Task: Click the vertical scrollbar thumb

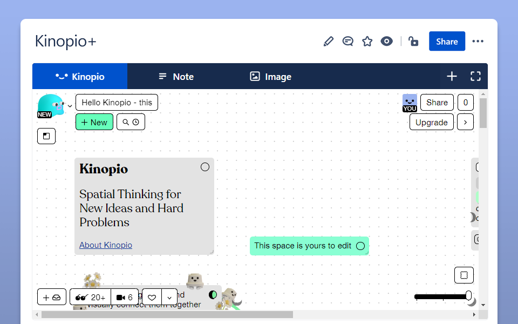Action: pos(483,113)
